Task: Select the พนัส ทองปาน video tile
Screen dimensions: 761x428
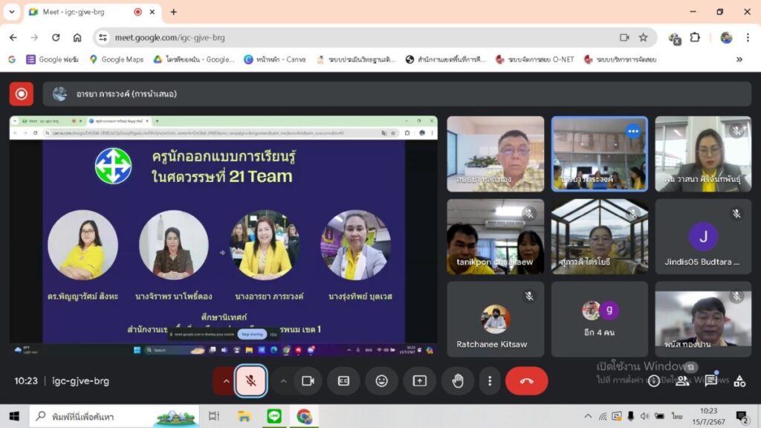Action: click(703, 319)
